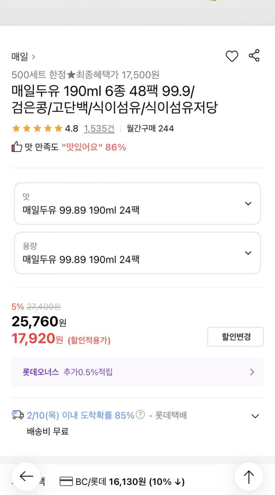Go to the 매일 brand page
This screenshot has height=495, width=275.
23,57
